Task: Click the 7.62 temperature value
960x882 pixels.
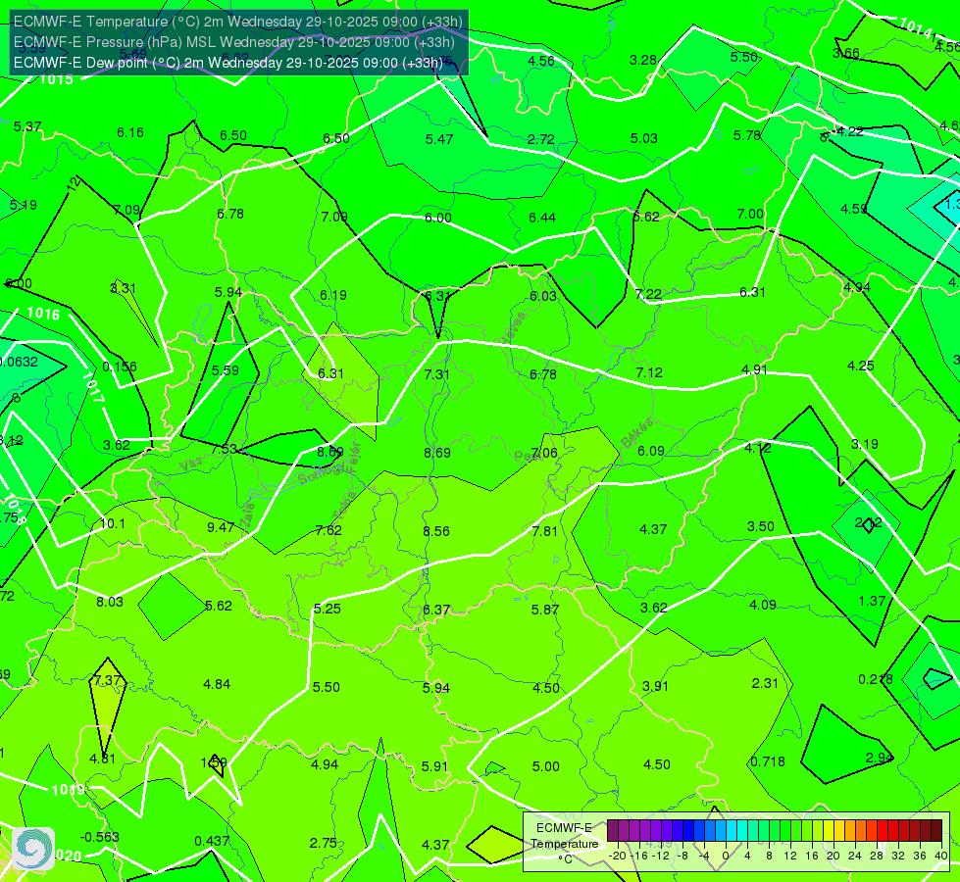Action: (328, 530)
